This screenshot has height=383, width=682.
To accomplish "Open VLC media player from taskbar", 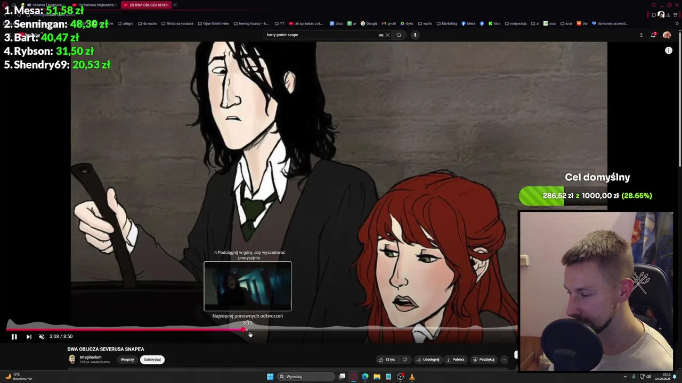I will [x=412, y=377].
